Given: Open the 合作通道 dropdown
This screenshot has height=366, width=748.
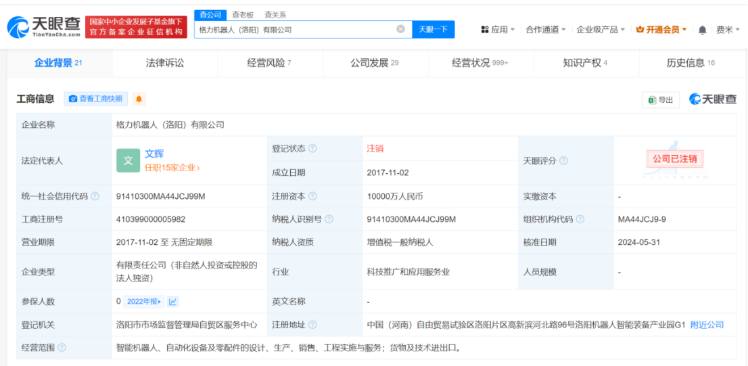Looking at the screenshot, I should pos(546,30).
